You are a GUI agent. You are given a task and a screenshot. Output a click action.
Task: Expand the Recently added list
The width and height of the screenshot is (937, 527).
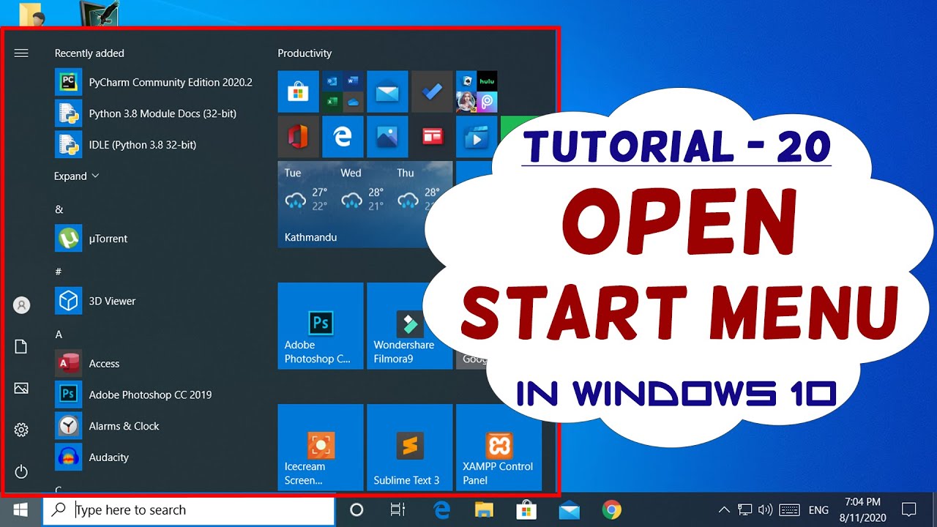pos(76,176)
